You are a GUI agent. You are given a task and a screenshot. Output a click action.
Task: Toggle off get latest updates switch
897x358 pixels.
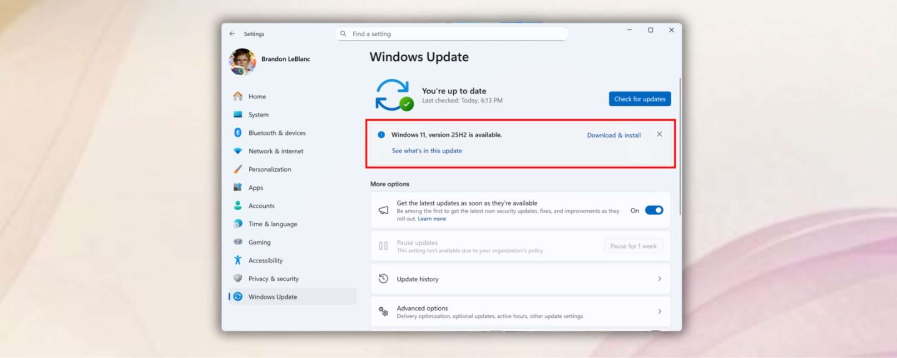tap(654, 210)
